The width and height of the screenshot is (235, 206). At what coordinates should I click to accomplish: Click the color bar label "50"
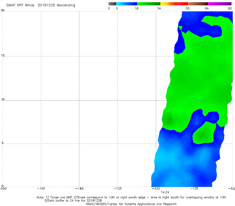click(x=188, y=8)
